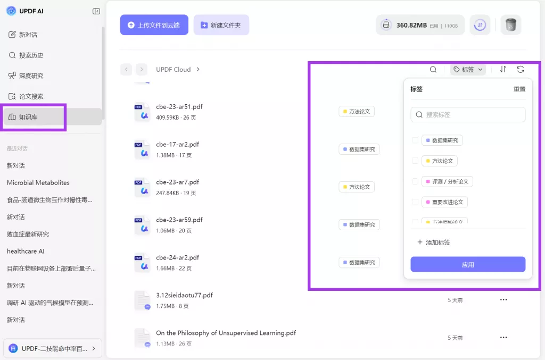The image size is (545, 360).
Task: Click the cloud sync transfer icon
Action: 480,25
